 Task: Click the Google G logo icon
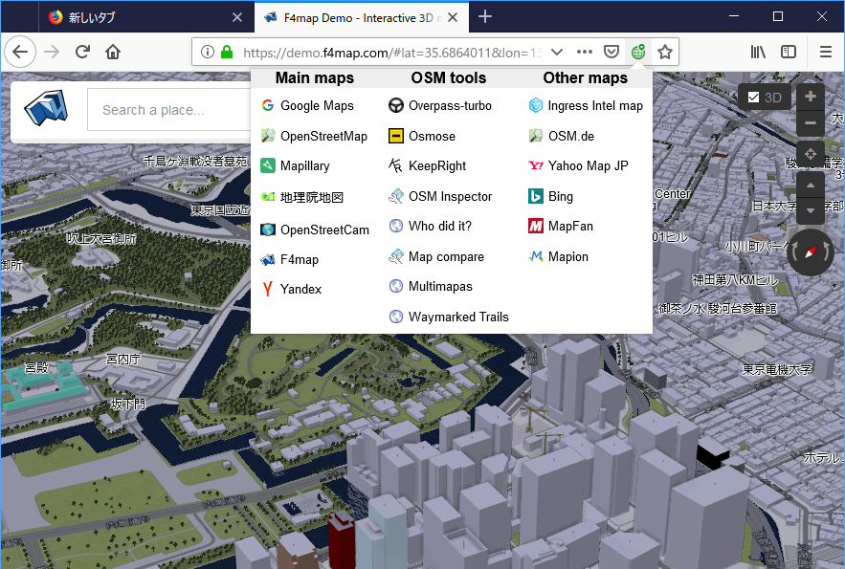[268, 105]
